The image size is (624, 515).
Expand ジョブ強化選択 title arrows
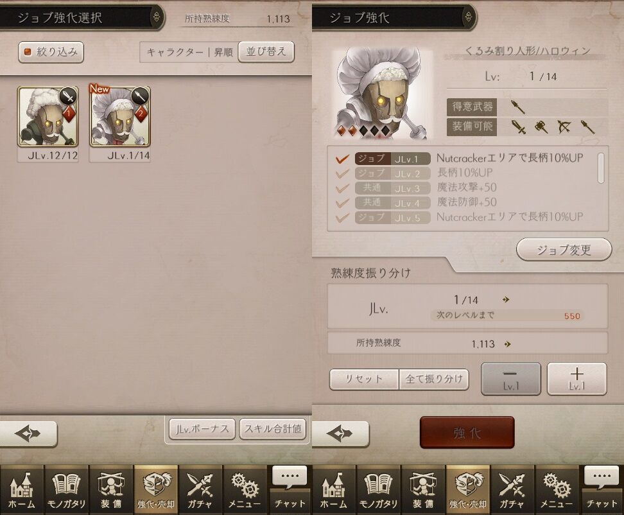tap(157, 17)
